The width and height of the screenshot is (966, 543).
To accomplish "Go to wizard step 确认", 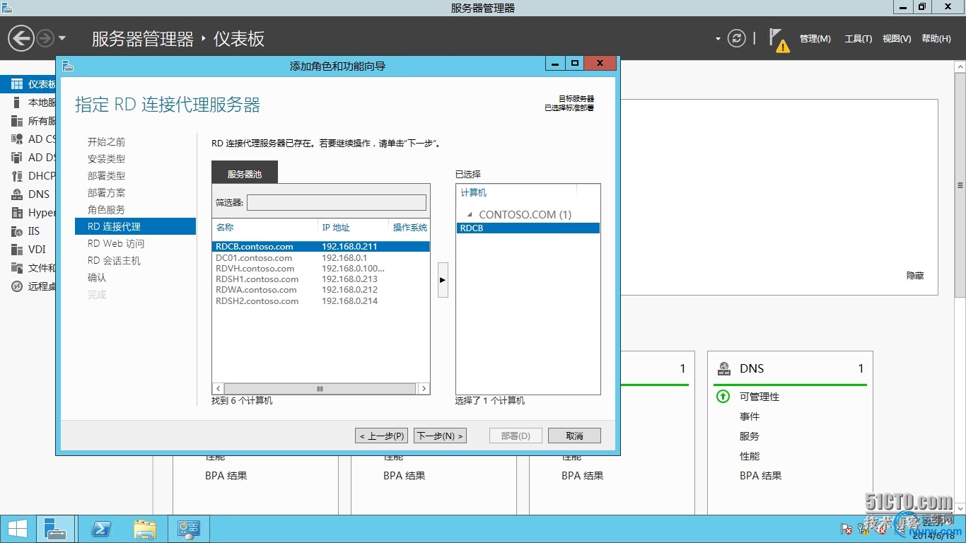I will coord(97,278).
